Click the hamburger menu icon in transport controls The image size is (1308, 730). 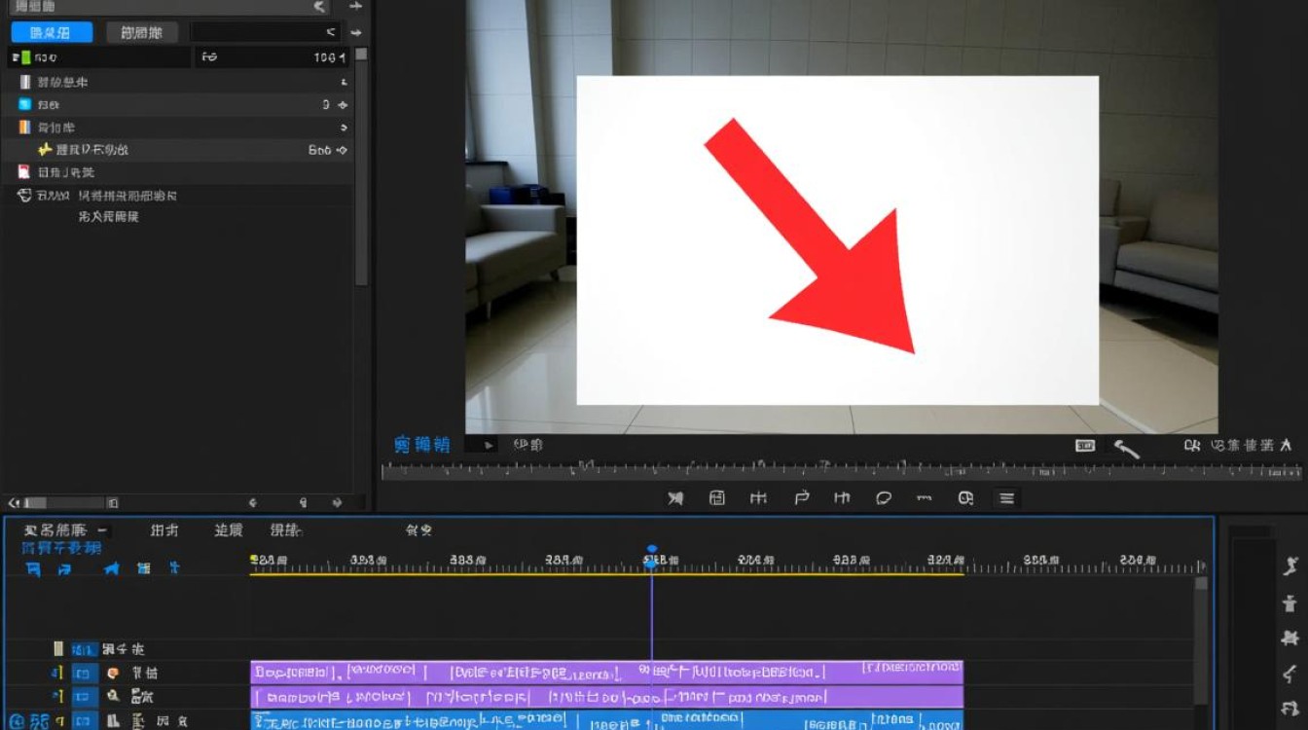(x=1007, y=498)
